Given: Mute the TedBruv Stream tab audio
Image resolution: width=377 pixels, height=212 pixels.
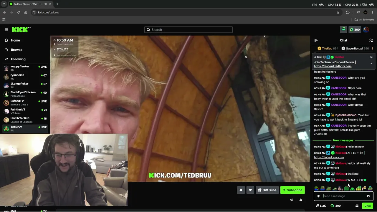Looking at the screenshot, I should coord(45,4).
